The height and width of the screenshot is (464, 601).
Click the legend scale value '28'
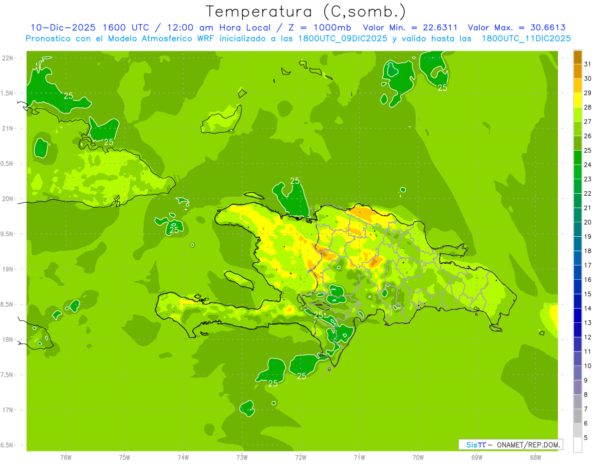(588, 107)
